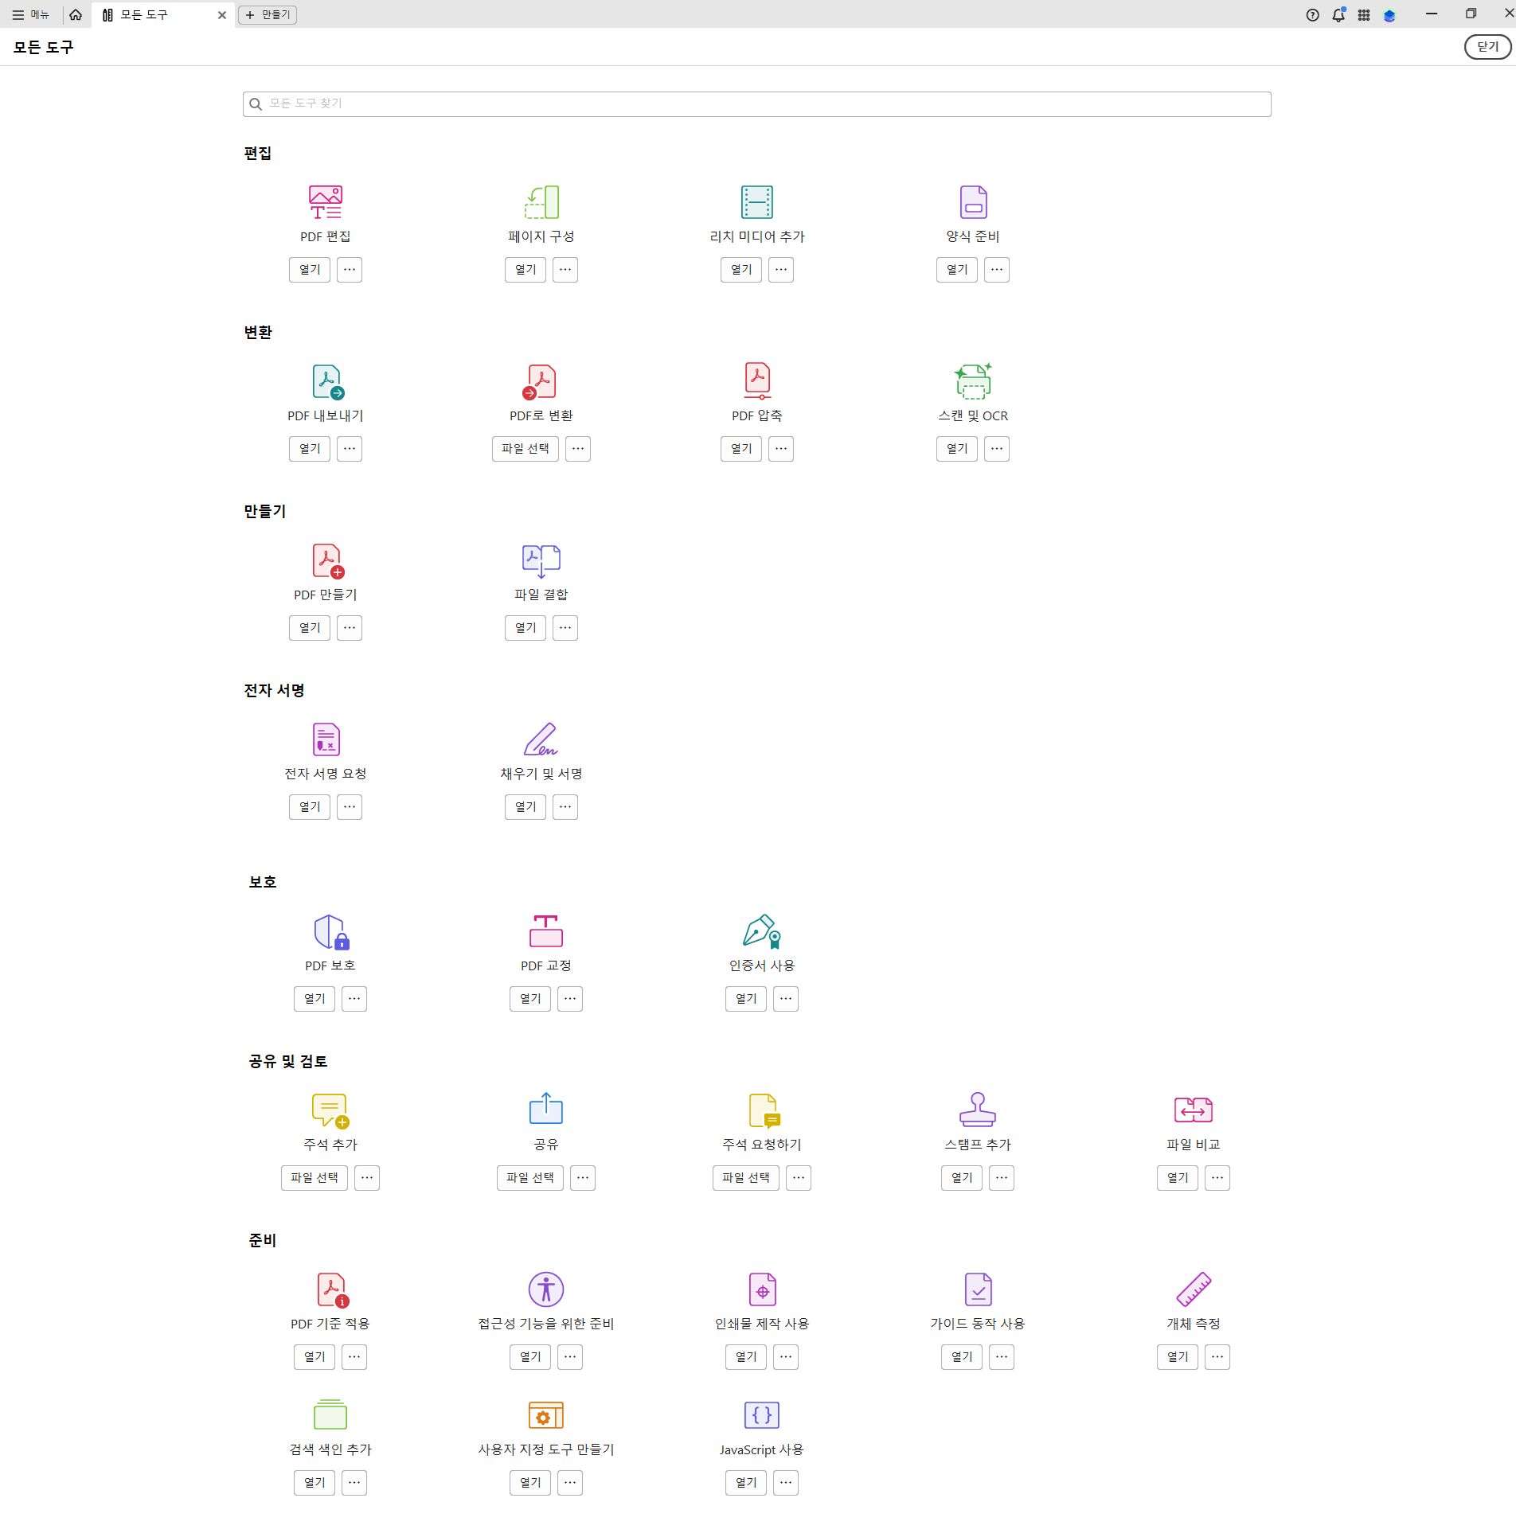Viewport: 1516px width, 1537px height.
Task: Open more options for 파일 비교
Action: (1216, 1178)
